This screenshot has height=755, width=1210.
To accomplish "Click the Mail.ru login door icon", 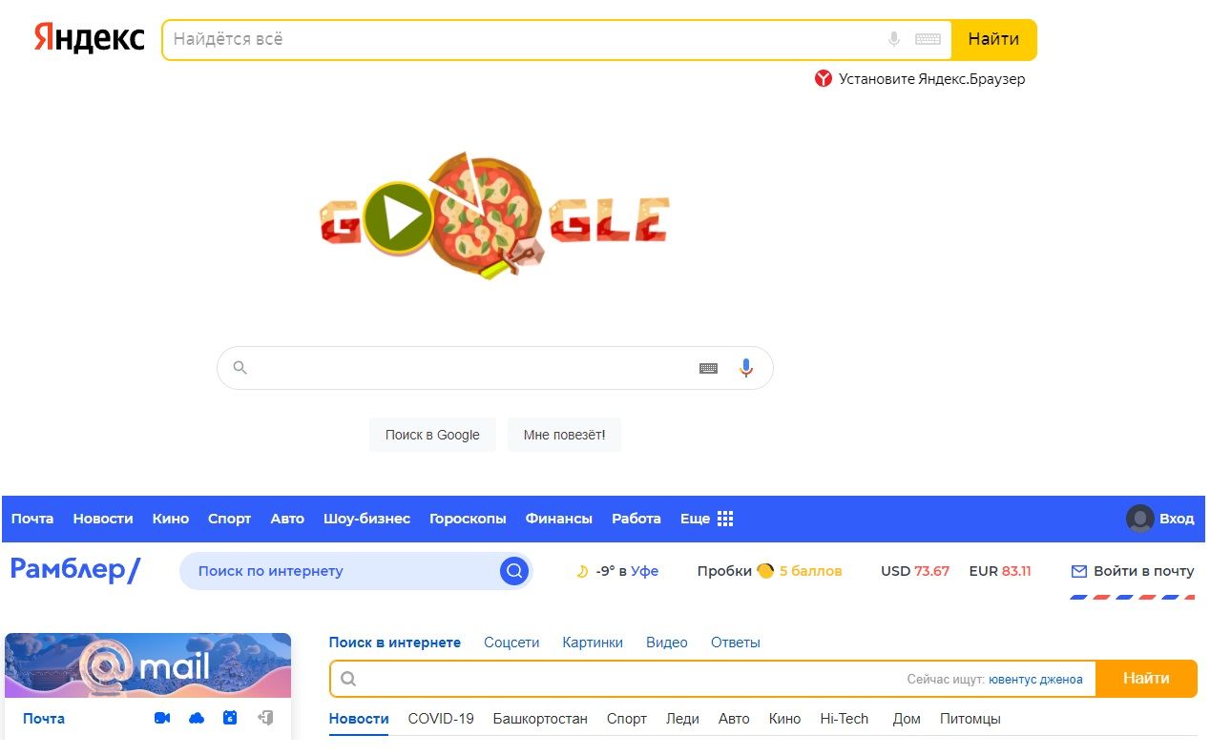I will 265,718.
